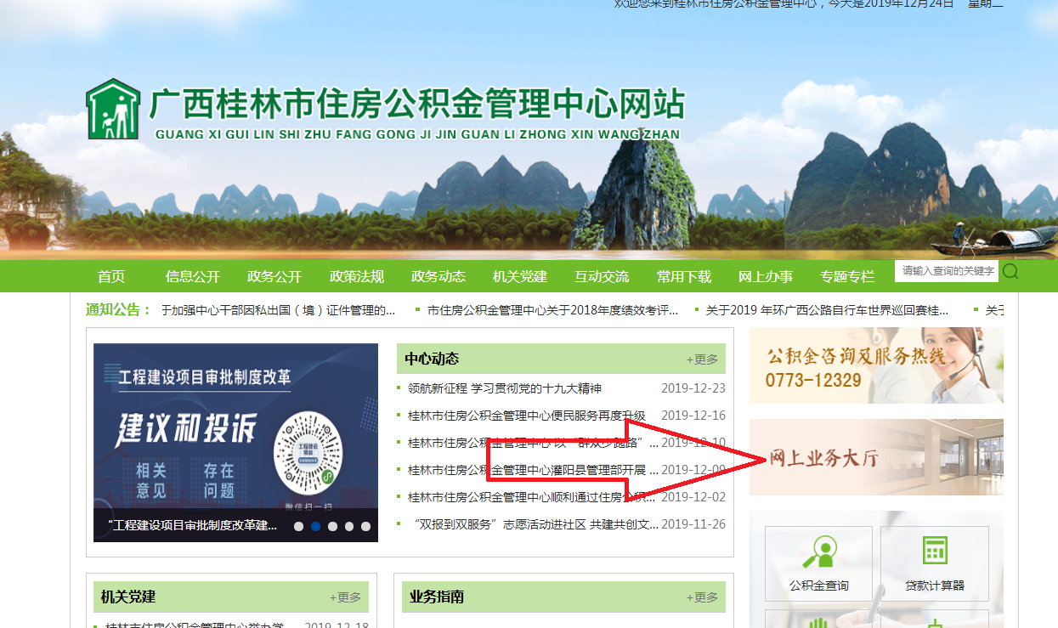Select the third carousel dot
The image size is (1058, 628).
pyautogui.click(x=332, y=526)
